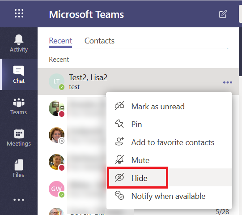Switch to the Recent tab

[60, 41]
